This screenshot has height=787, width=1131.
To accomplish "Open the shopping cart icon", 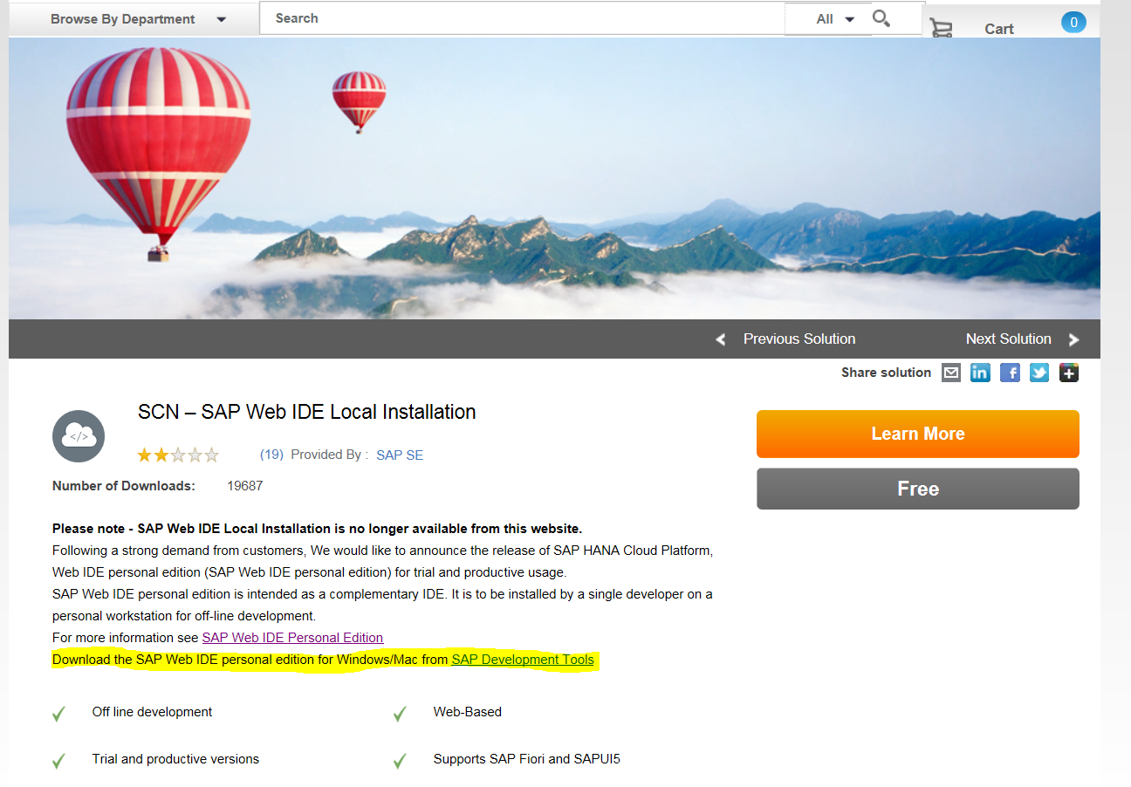I will point(941,28).
